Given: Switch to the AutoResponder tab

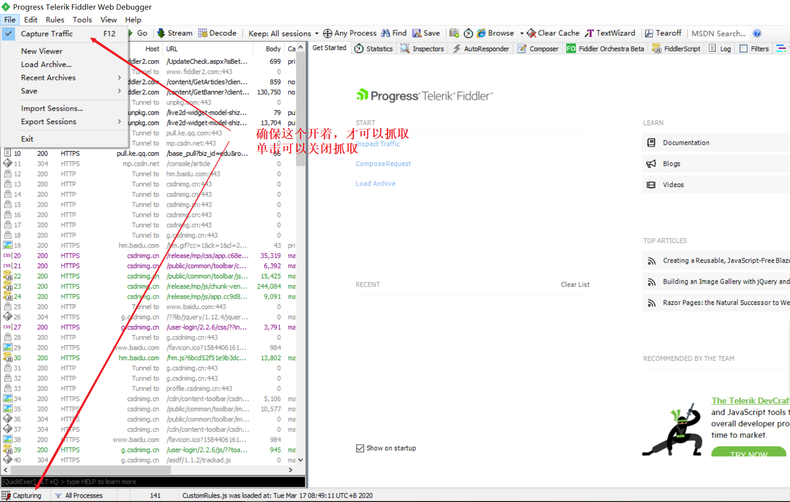Looking at the screenshot, I should point(480,49).
